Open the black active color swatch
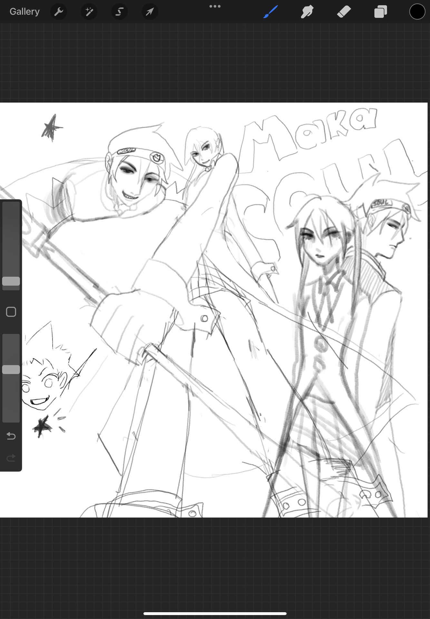The height and width of the screenshot is (619, 430). pos(417,12)
